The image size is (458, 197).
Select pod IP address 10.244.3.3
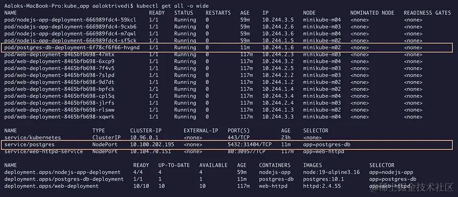278,117
